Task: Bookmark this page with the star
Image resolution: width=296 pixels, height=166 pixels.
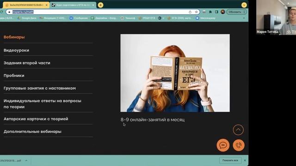Action: pyautogui.click(x=196, y=12)
